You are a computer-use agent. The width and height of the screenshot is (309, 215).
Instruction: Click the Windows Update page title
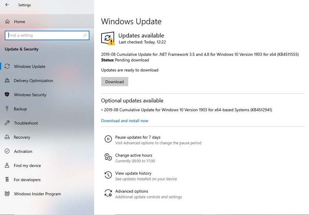tap(131, 21)
